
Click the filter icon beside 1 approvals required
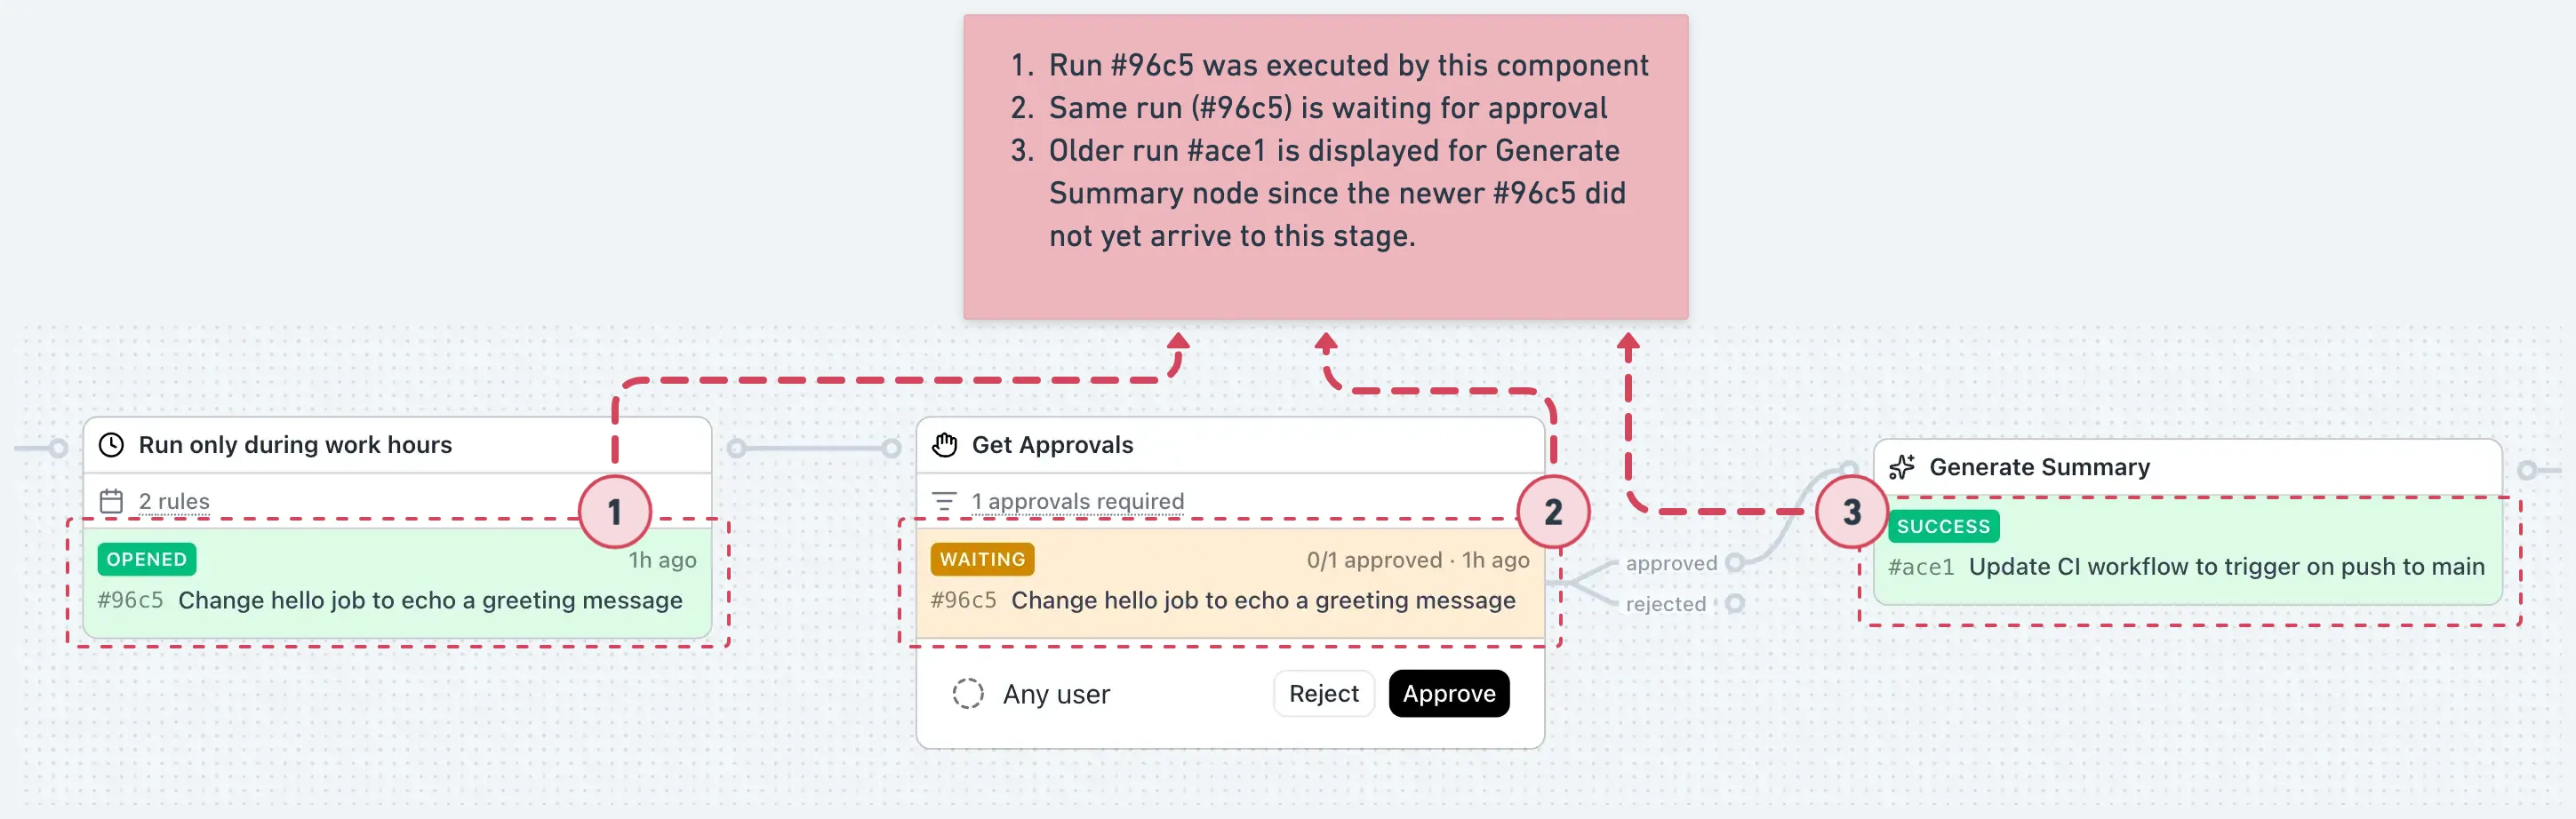coord(944,500)
